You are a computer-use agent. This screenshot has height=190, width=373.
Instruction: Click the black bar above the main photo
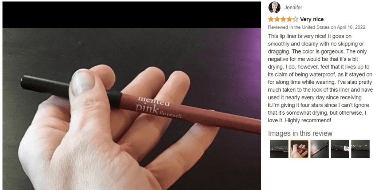click(132, 15)
